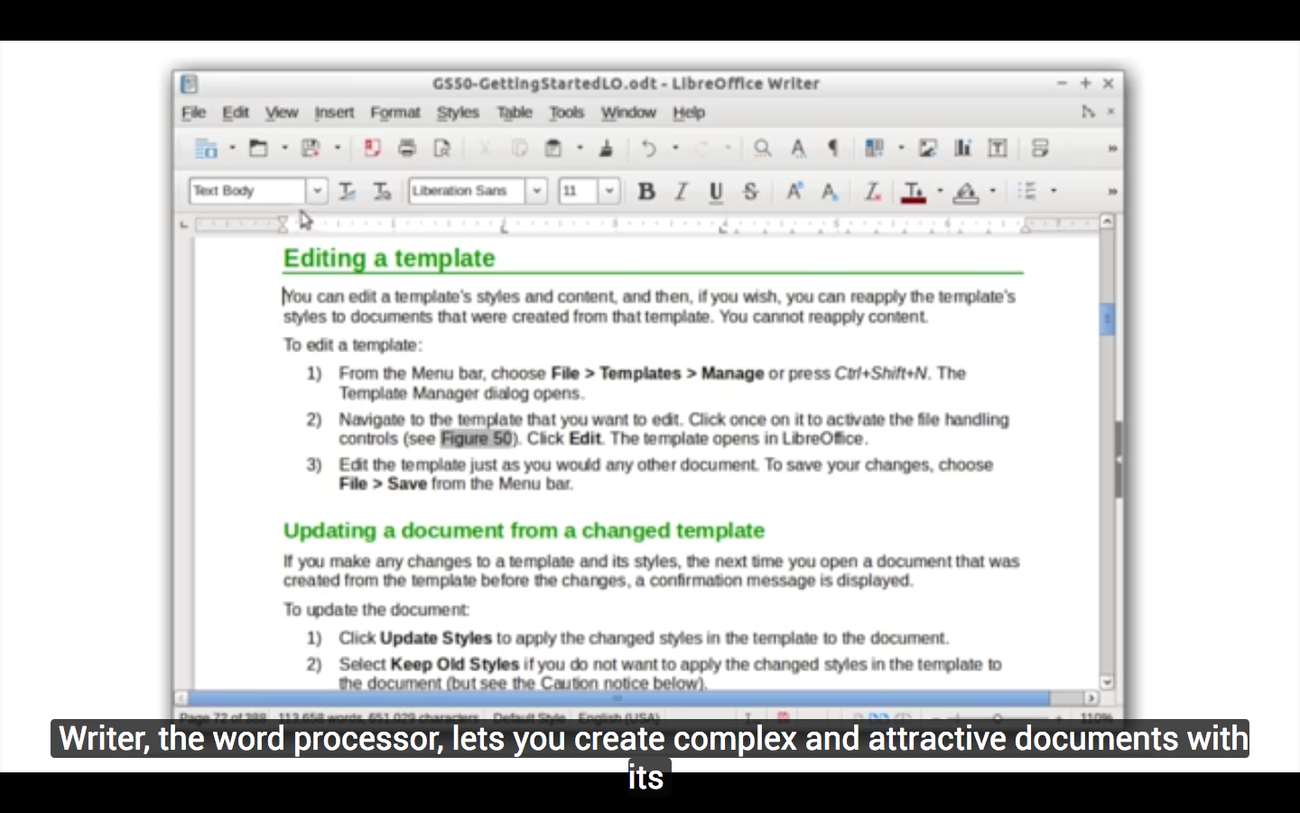
Task: Open the Tools menu
Action: [567, 113]
